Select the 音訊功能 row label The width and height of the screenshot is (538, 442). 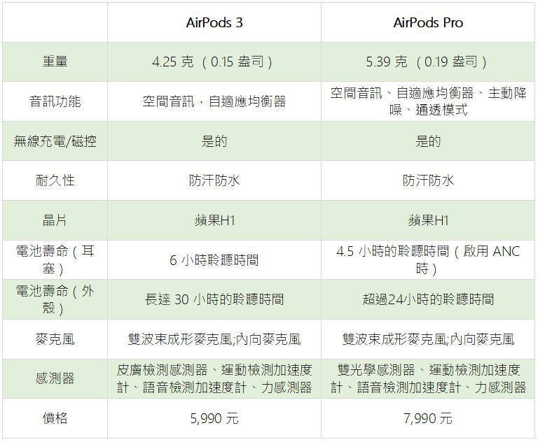(x=55, y=101)
